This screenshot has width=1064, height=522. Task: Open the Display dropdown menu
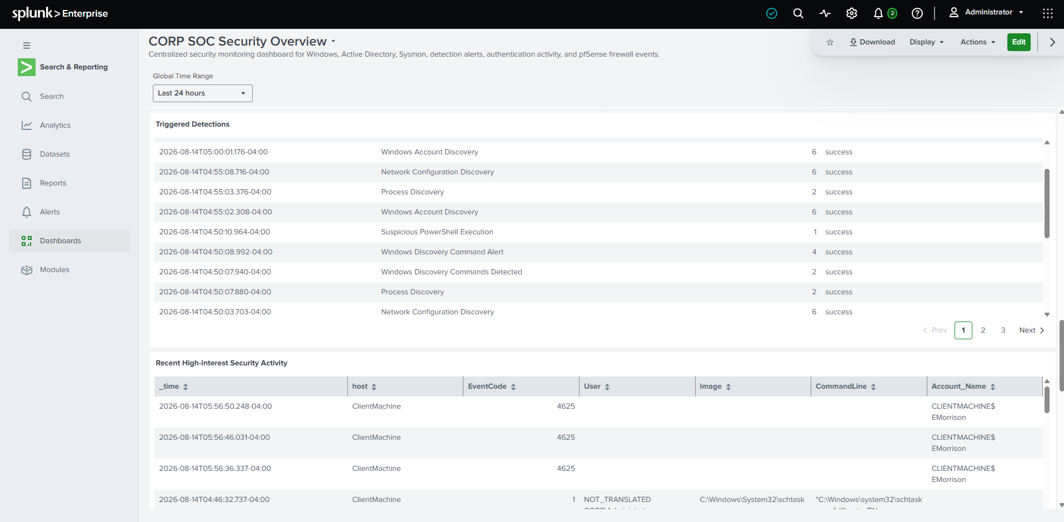pyautogui.click(x=927, y=42)
